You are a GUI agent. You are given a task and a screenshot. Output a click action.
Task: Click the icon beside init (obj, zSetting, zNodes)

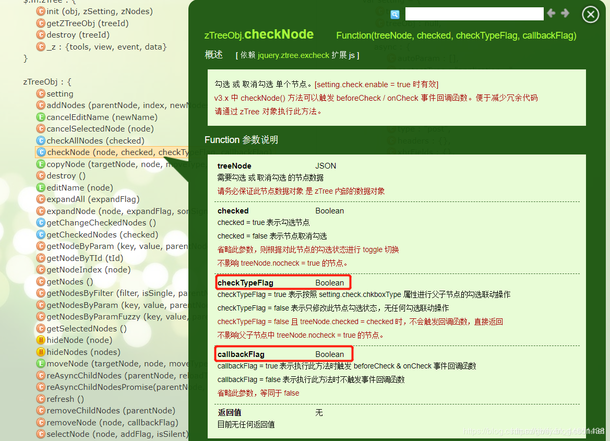pyautogui.click(x=41, y=11)
